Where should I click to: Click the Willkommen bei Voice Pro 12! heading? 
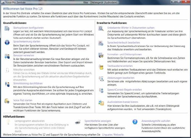coord(23,9)
